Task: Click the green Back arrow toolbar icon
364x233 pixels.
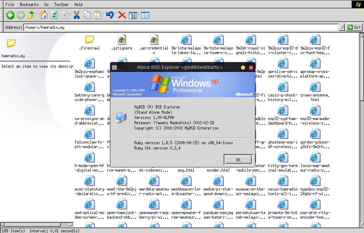Action: click(x=10, y=15)
